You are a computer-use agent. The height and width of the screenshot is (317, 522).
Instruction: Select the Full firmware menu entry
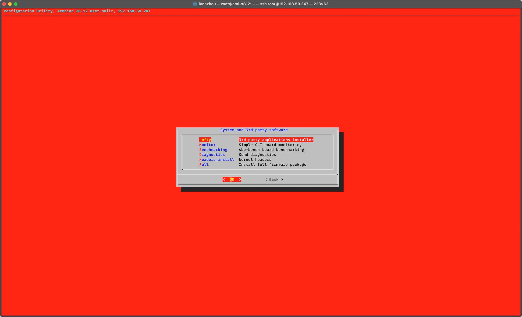click(x=204, y=165)
